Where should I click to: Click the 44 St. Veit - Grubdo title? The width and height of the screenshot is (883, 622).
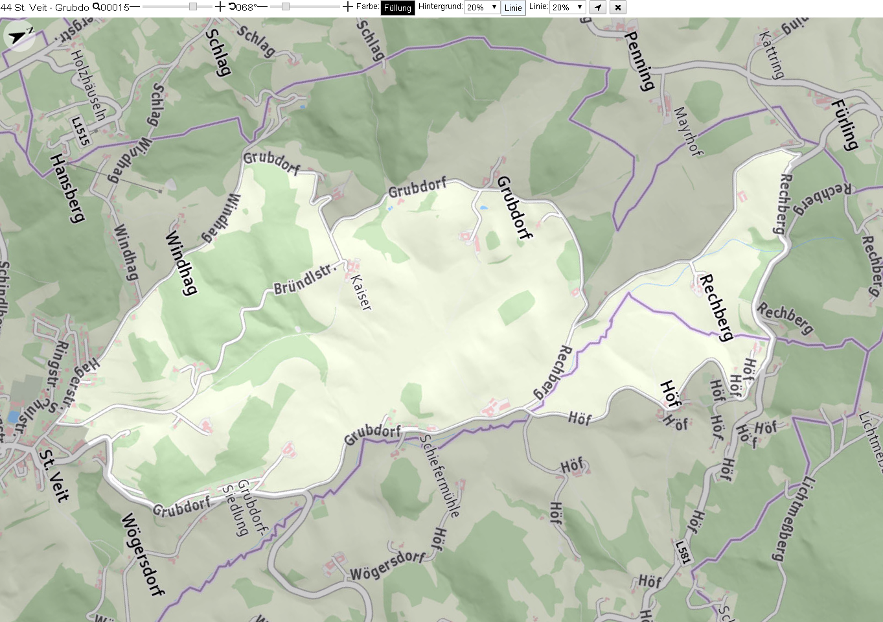coord(45,7)
